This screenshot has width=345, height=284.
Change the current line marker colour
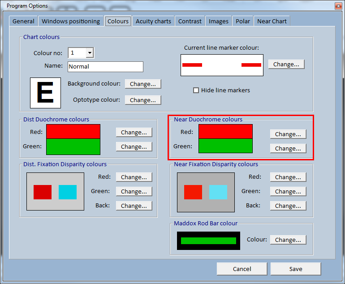286,64
